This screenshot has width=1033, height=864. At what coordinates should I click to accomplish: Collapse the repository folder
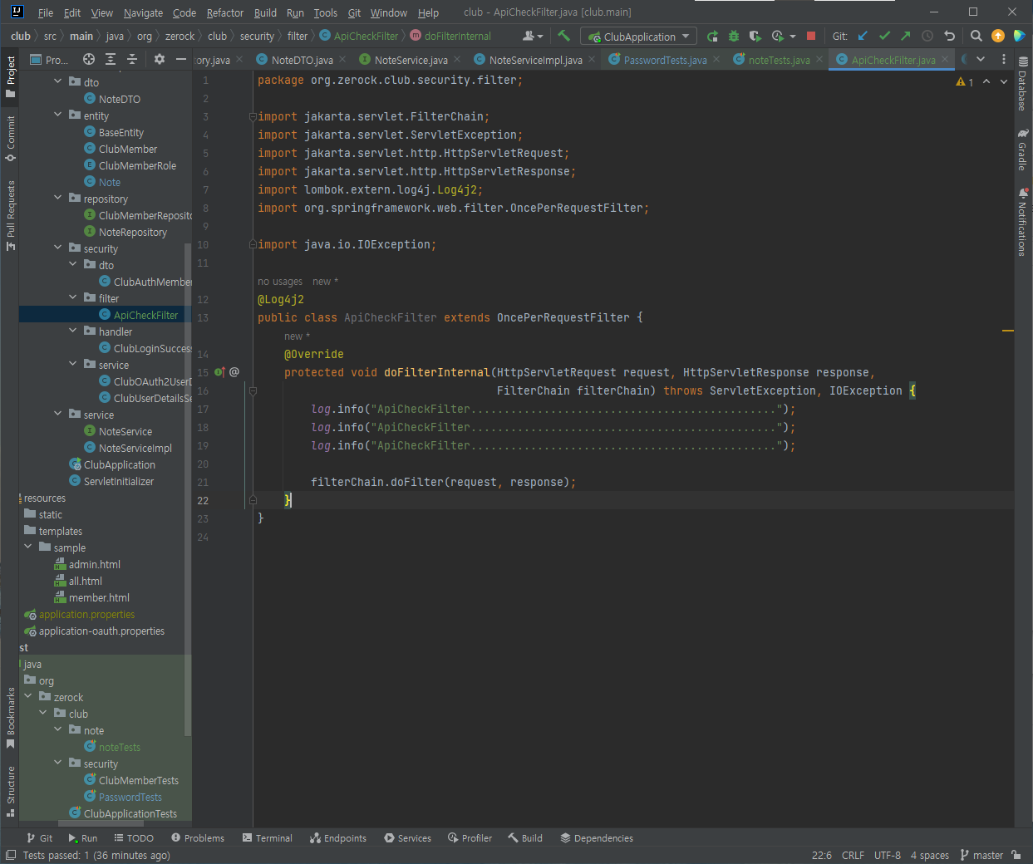click(x=57, y=199)
